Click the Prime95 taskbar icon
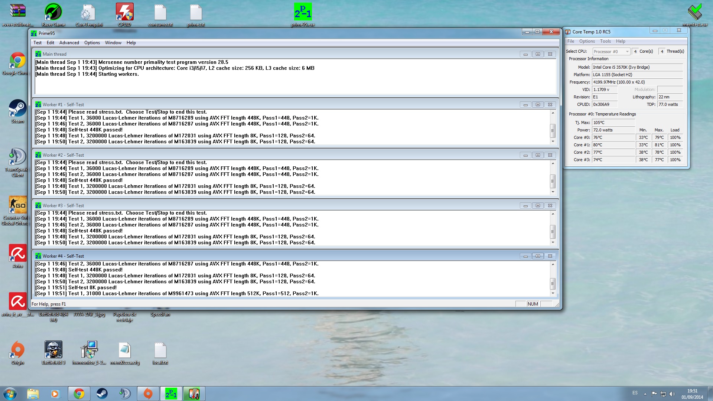Screen dimensions: 713x401 171,394
